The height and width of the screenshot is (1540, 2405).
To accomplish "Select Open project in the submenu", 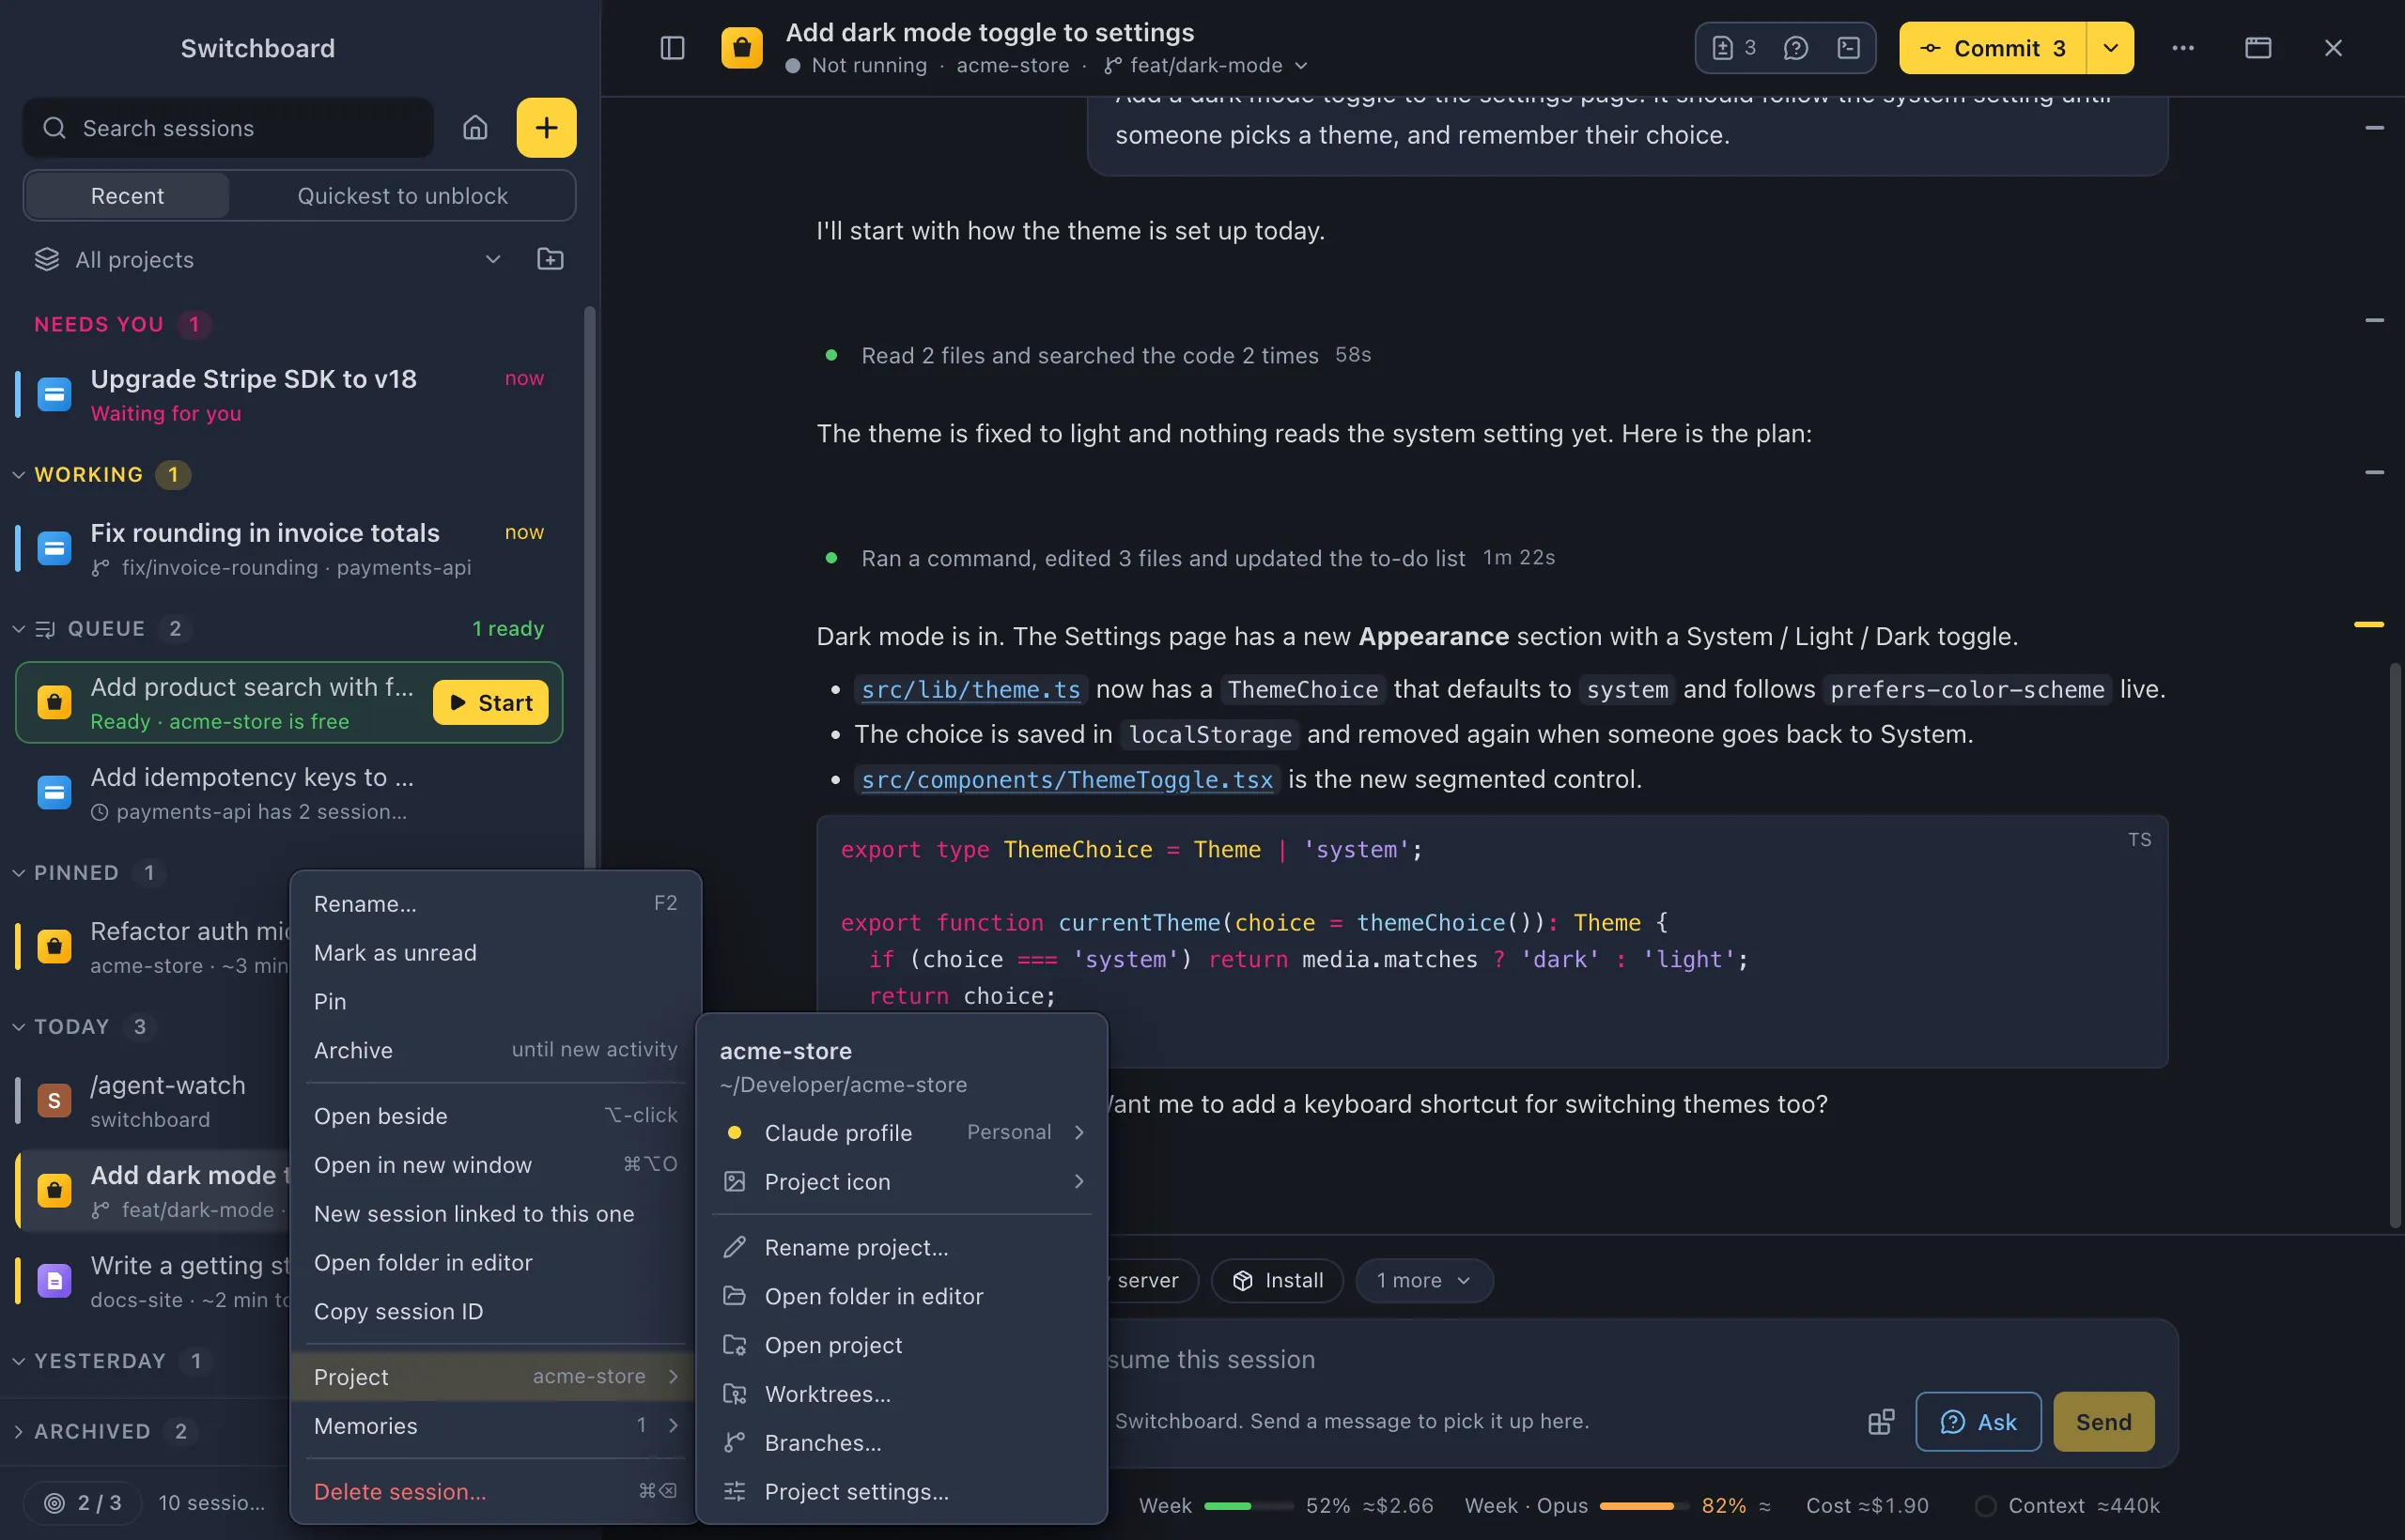I will [x=901, y=1345].
